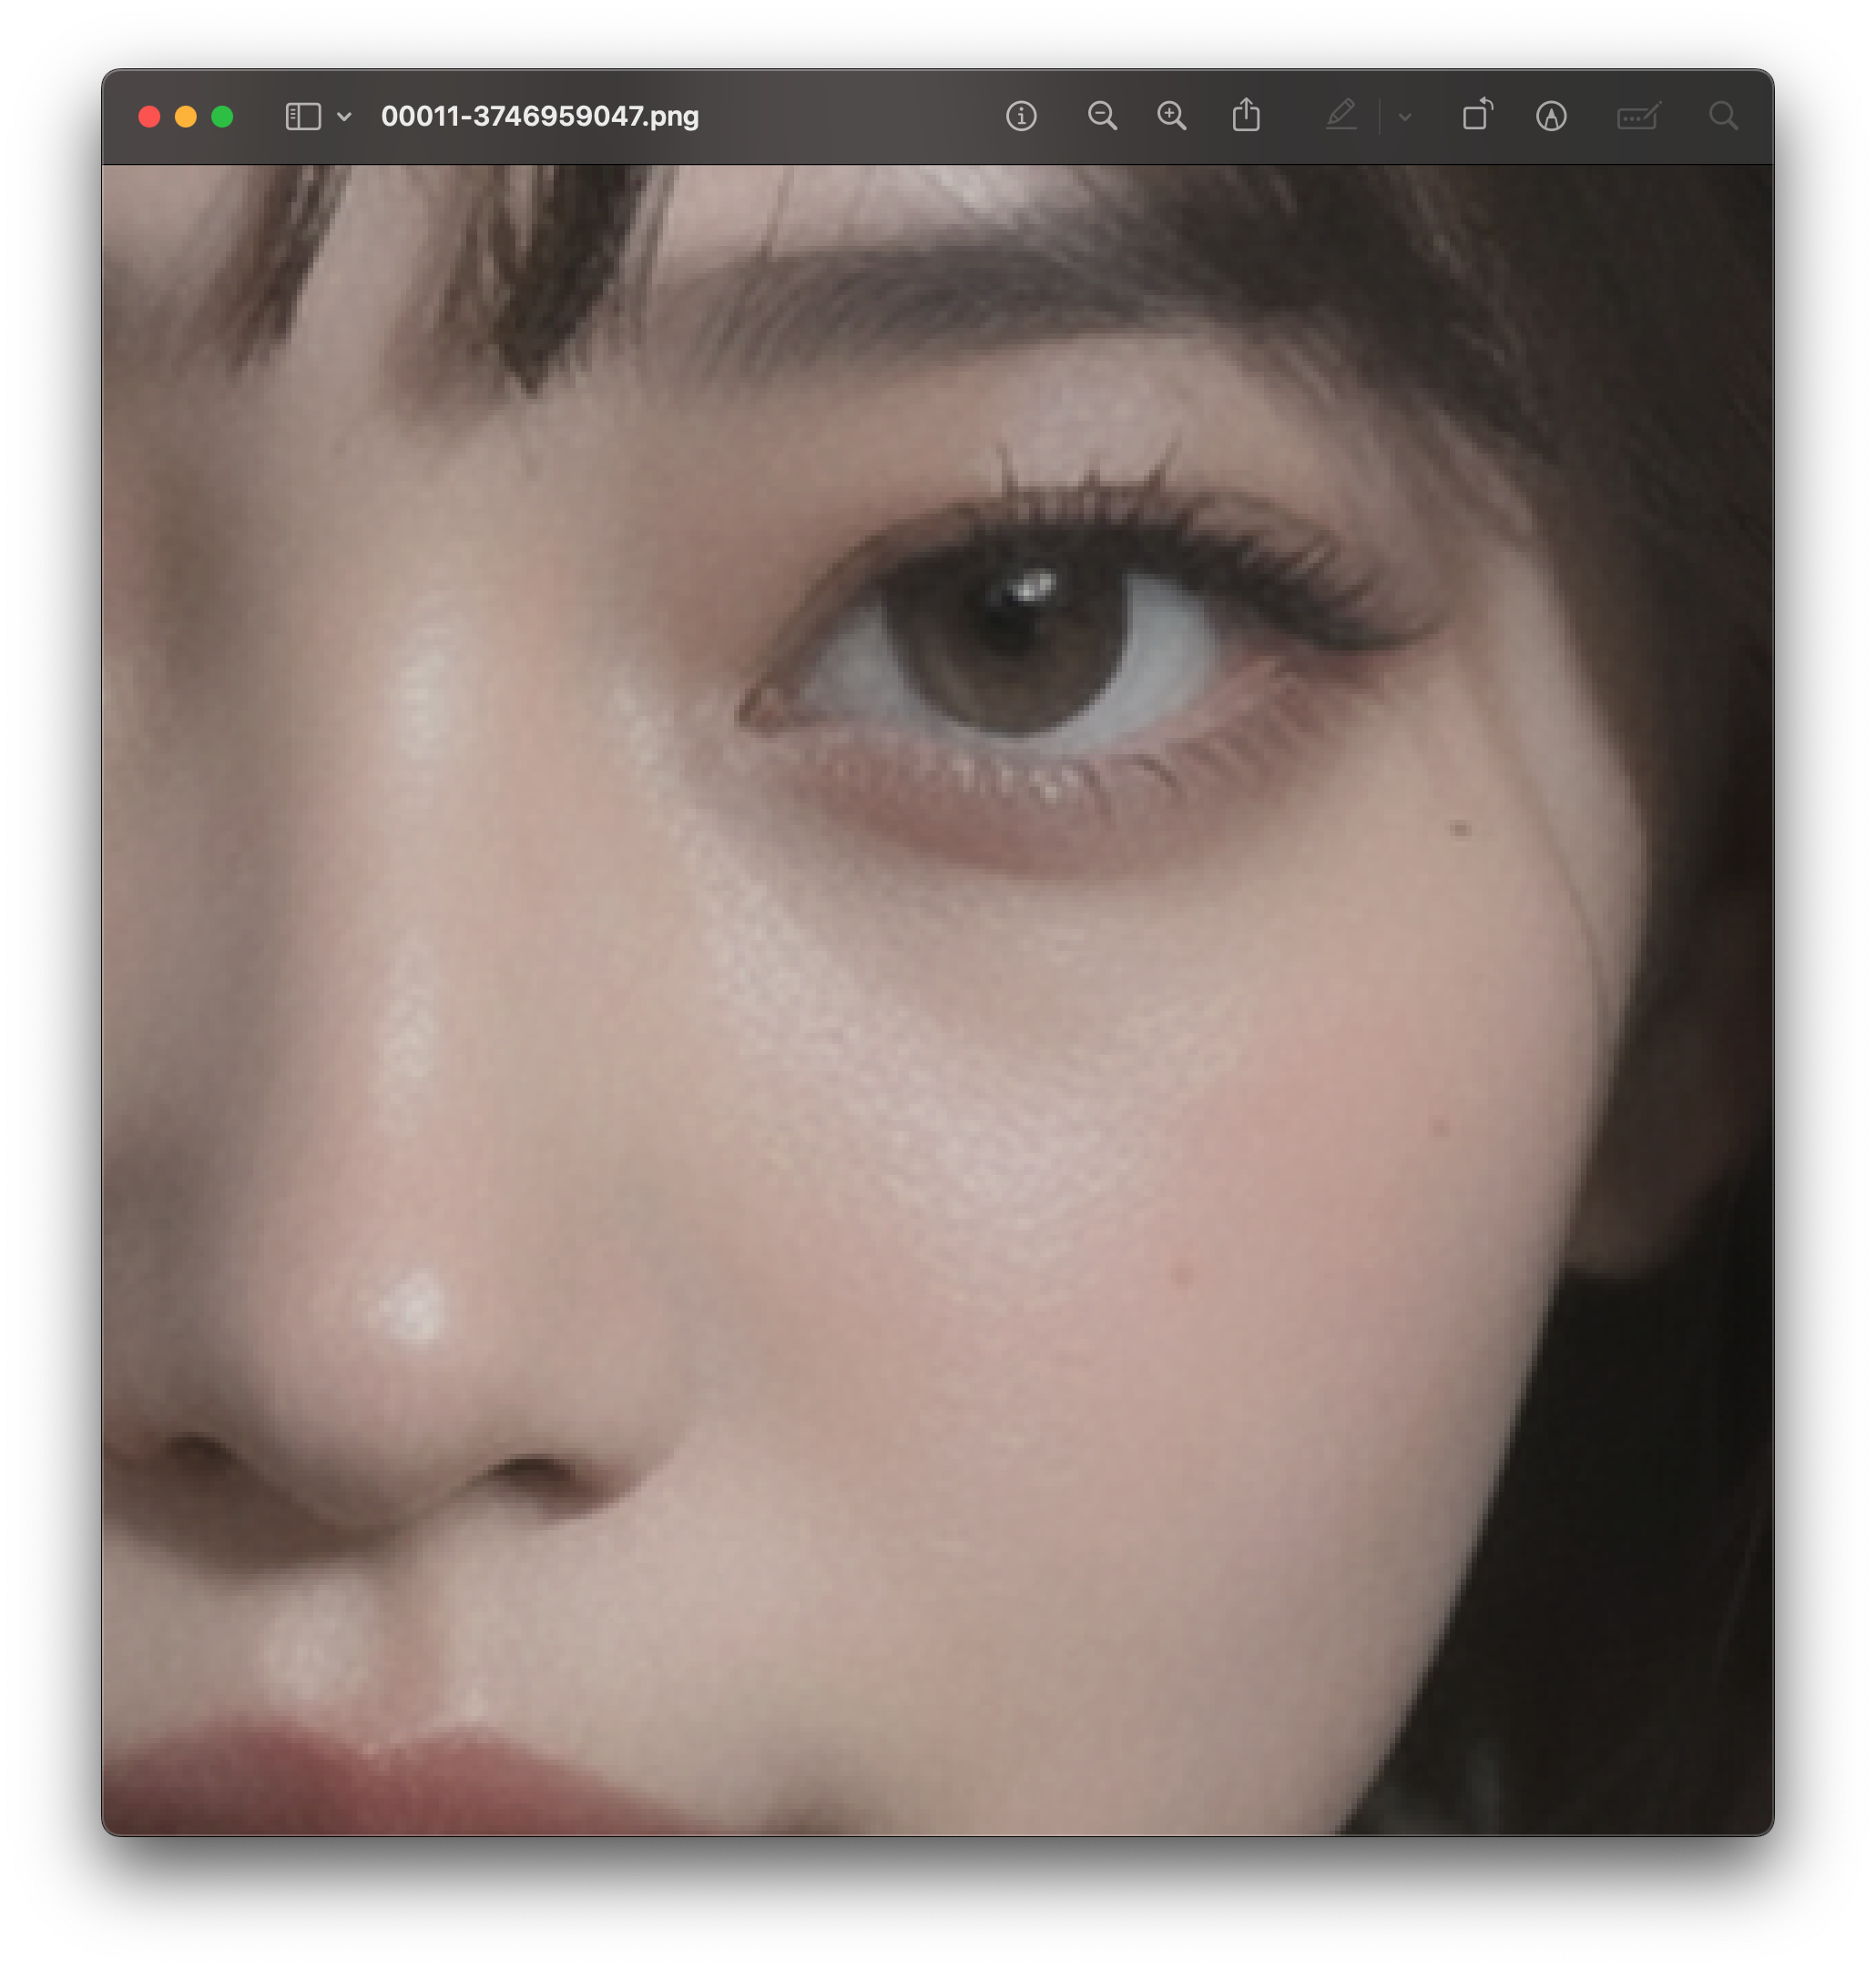Screen dimensions: 1876x1971
Task: Expand the highlight color options chevron
Action: point(1405,117)
